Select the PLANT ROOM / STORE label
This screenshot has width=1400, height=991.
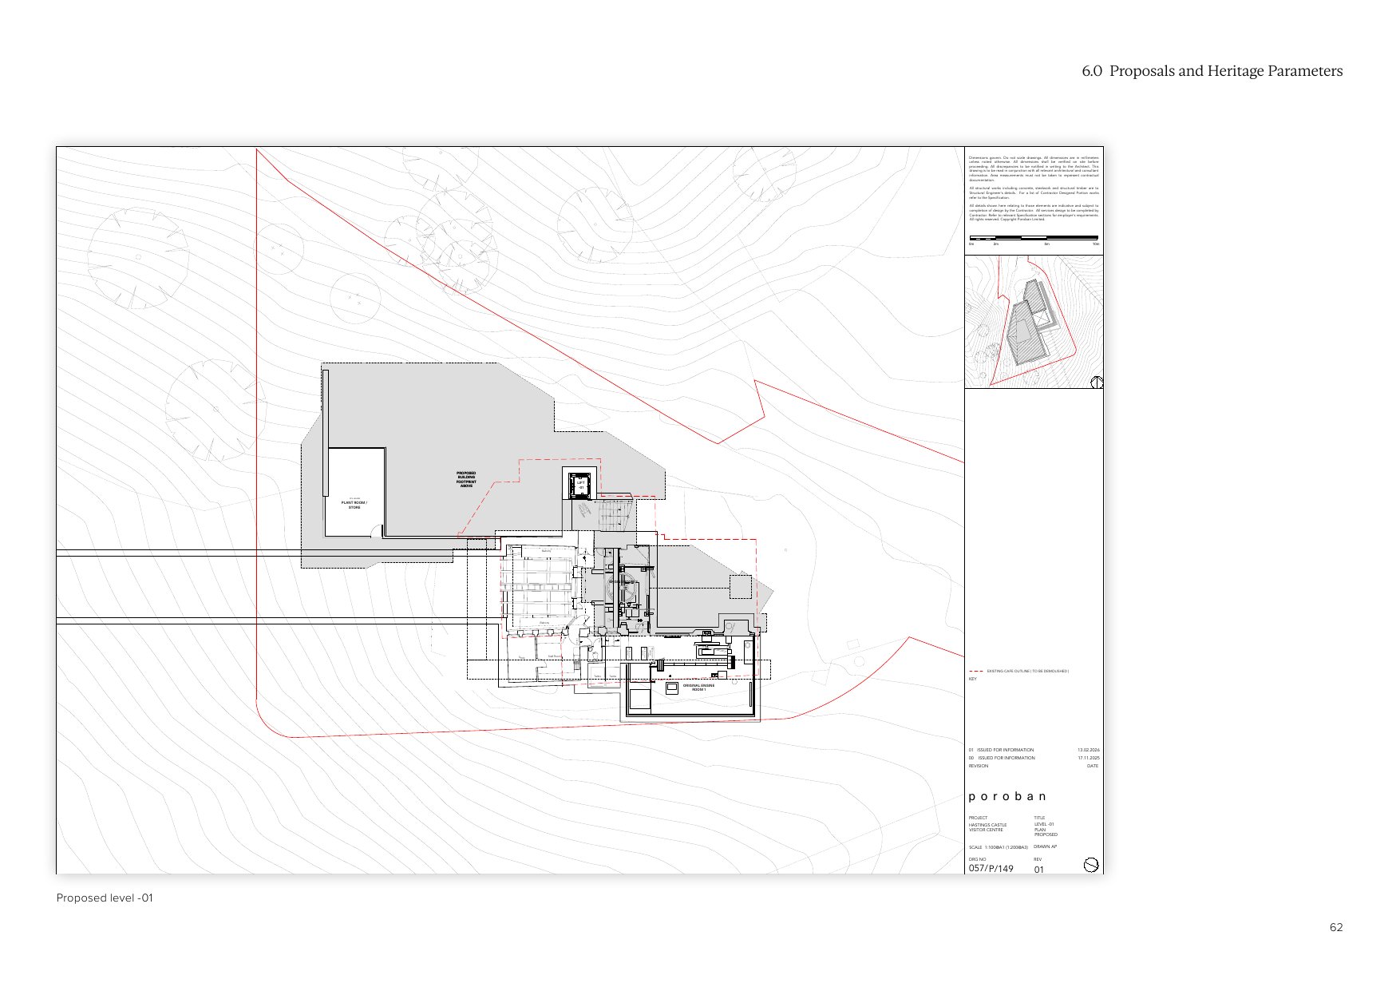point(354,505)
